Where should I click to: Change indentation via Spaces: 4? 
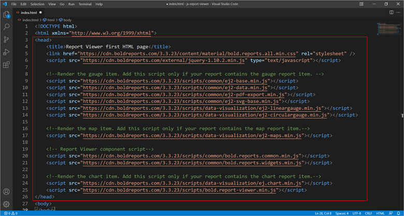(x=343, y=213)
